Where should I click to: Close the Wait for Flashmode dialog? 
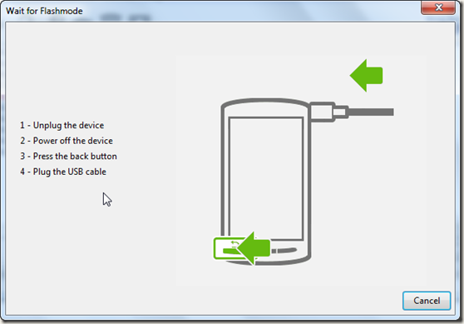pos(438,7)
